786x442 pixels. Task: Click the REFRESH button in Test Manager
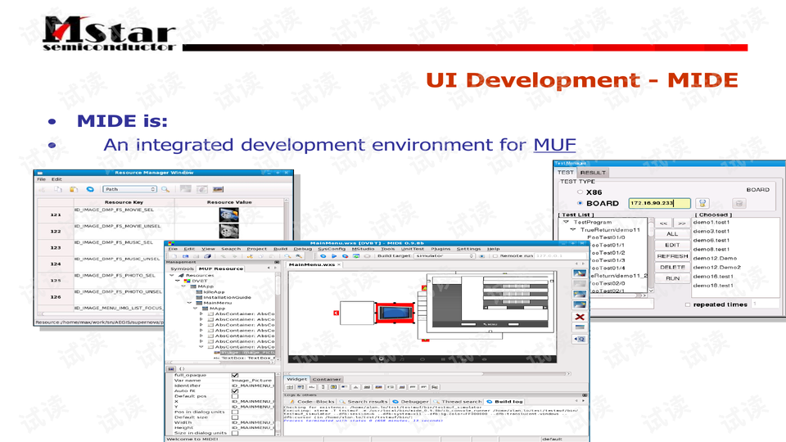point(672,256)
